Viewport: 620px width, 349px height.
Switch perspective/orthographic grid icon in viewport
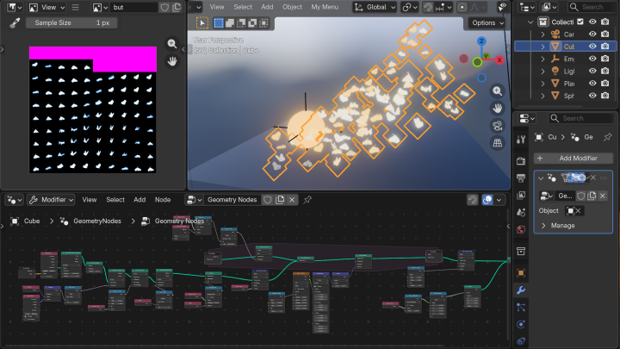pos(498,143)
